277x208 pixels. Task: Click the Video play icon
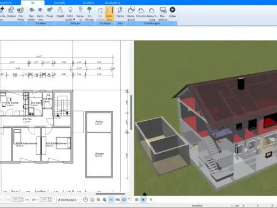coord(173,10)
